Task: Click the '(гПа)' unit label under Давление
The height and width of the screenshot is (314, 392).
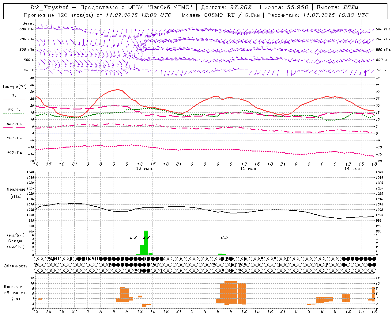Action: (x=16, y=197)
